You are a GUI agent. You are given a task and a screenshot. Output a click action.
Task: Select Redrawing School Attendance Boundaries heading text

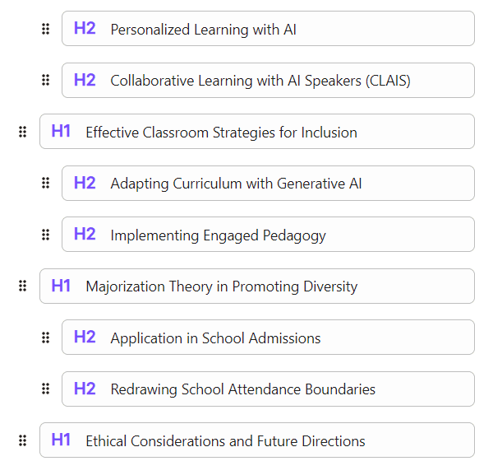(242, 389)
